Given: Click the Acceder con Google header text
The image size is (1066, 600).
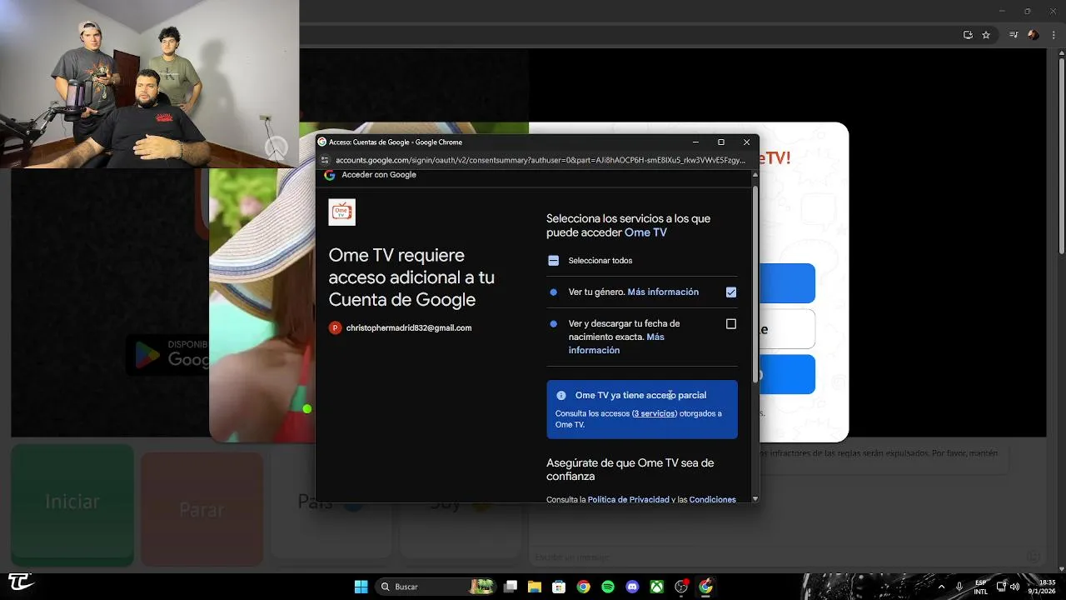Looking at the screenshot, I should coord(379,175).
